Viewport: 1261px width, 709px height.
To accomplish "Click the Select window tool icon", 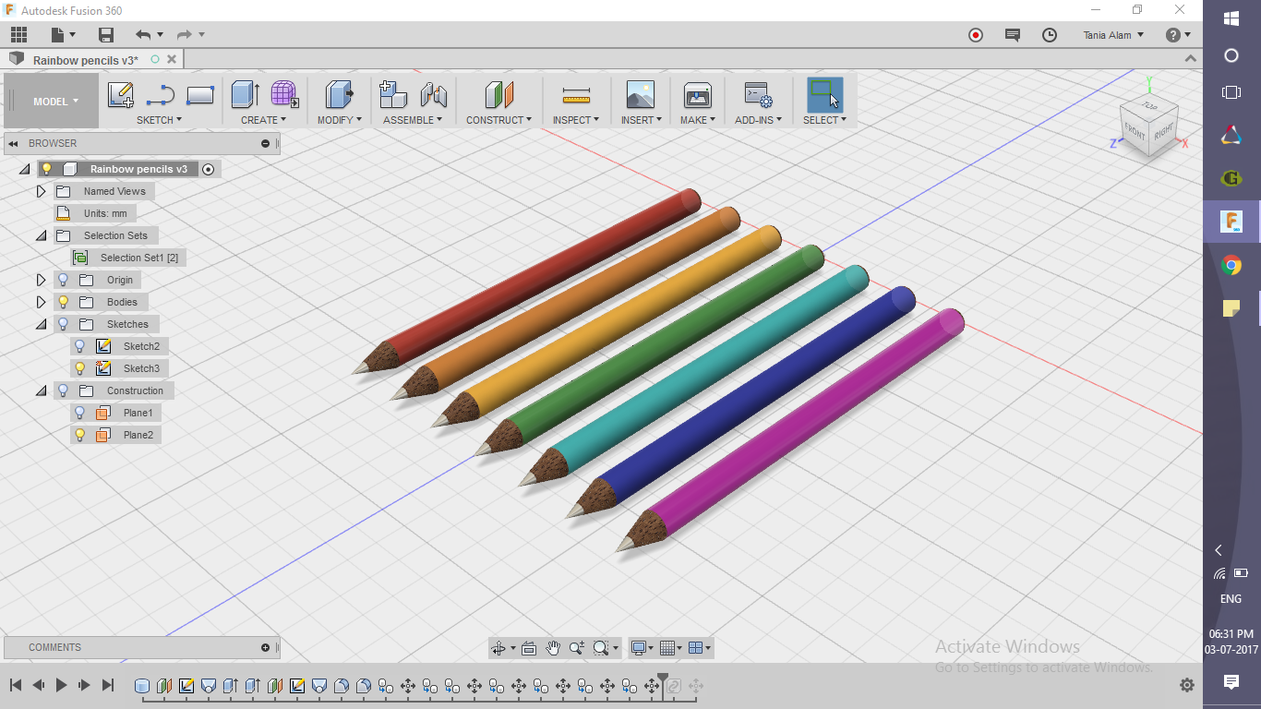I will (x=824, y=95).
